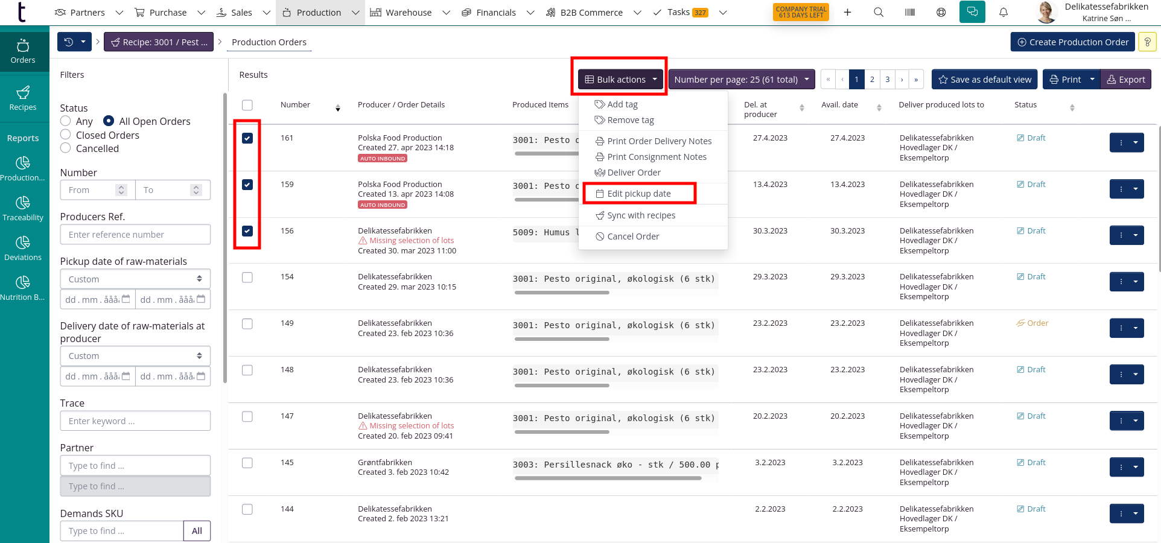Click Save as default view button

click(x=984, y=80)
